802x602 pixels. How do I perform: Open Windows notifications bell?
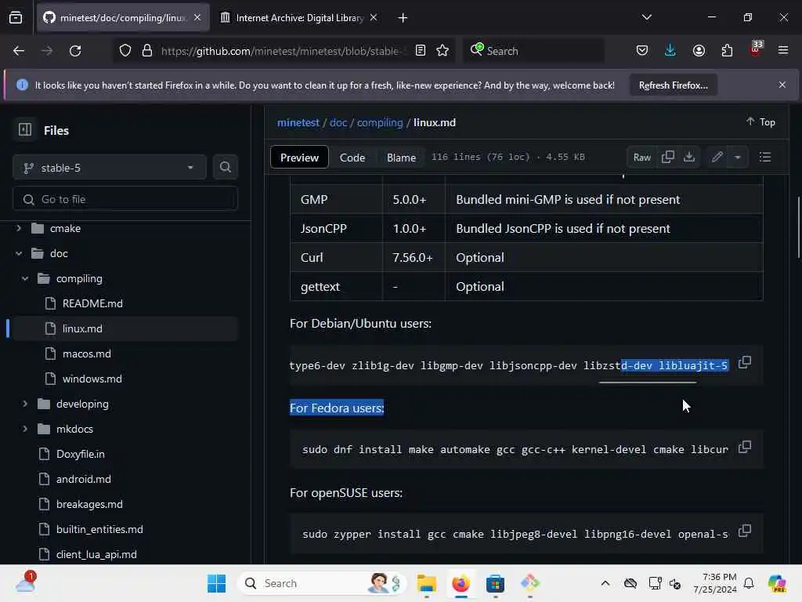[x=749, y=583]
